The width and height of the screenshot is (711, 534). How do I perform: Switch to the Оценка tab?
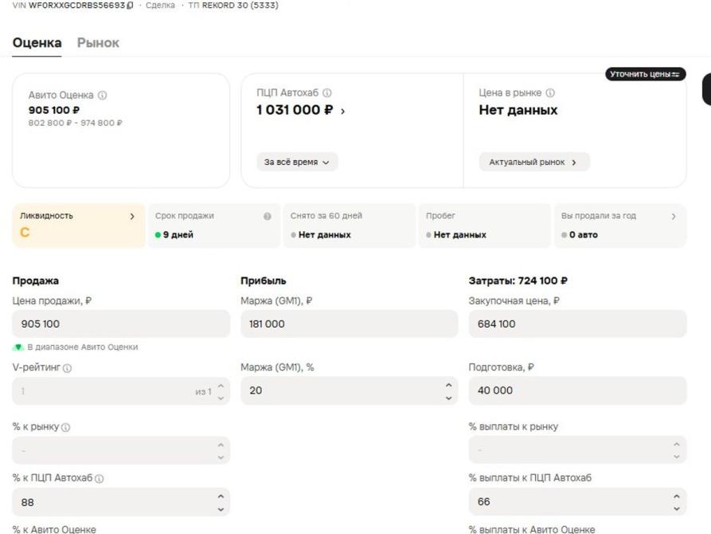click(37, 43)
